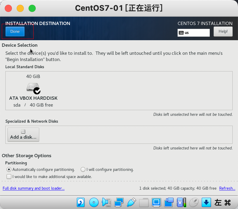Viewport: 238px width, 209px height.
Task: Click the Partitioning label
Action: pos(16,163)
